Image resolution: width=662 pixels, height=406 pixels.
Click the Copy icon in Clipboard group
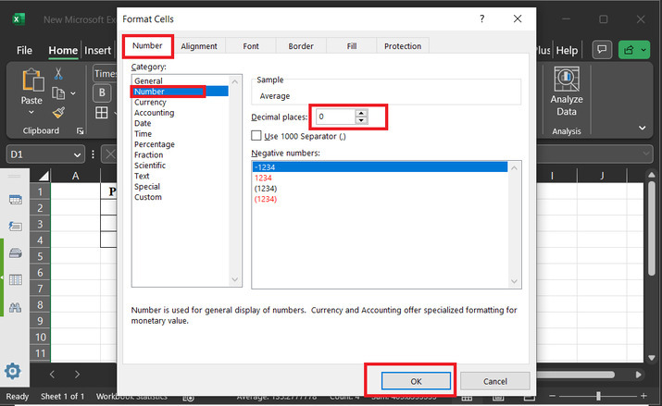[58, 92]
